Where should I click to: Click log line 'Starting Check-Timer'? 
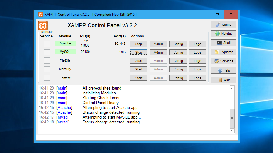(x=101, y=98)
